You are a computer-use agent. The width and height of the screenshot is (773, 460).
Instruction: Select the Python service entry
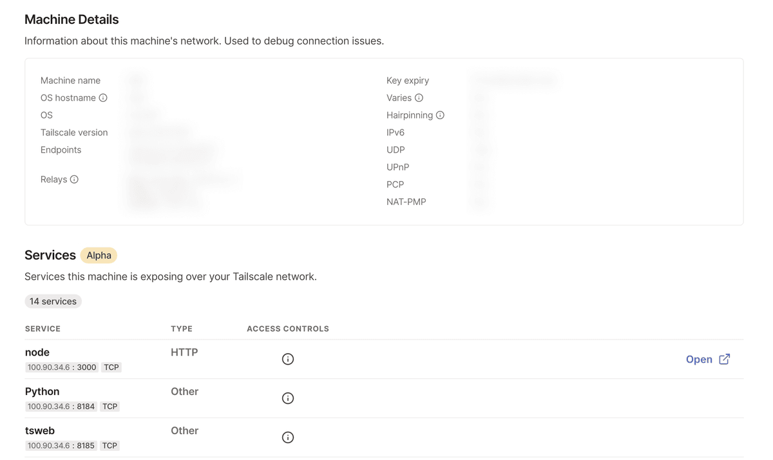pyautogui.click(x=42, y=392)
